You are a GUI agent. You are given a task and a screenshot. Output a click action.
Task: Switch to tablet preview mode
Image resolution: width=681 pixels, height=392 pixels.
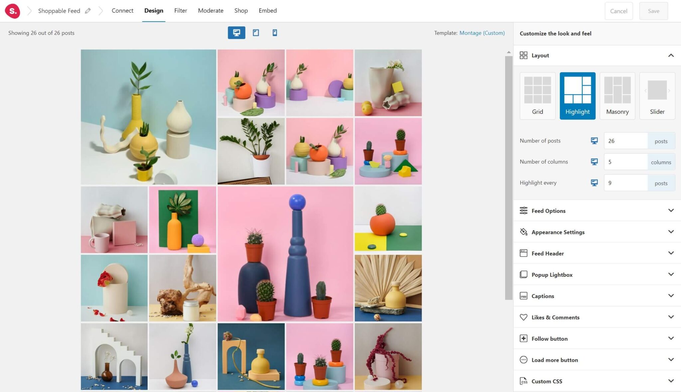pos(255,33)
